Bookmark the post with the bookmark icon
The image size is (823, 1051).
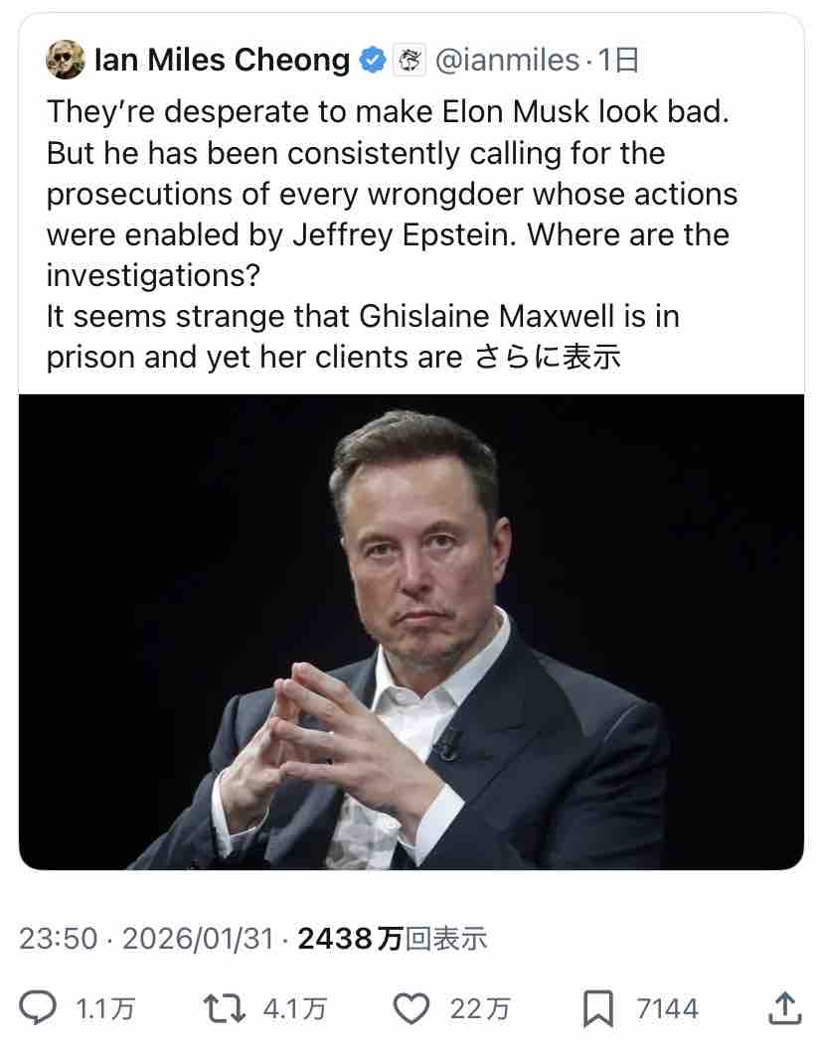click(x=598, y=1009)
